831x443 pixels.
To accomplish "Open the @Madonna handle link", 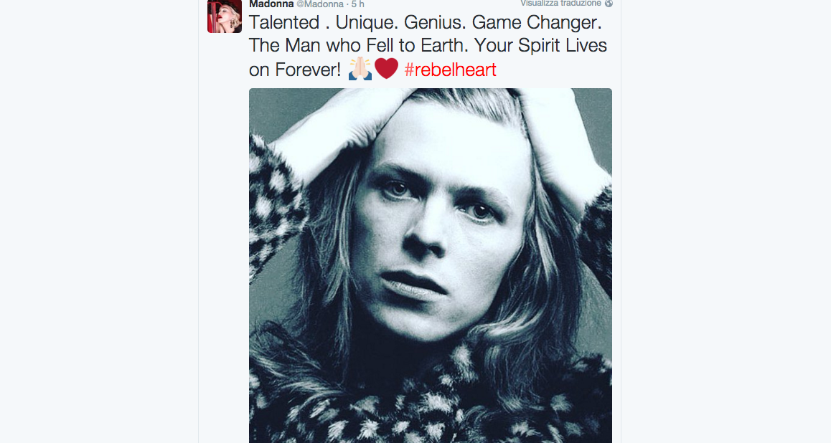I will point(320,4).
